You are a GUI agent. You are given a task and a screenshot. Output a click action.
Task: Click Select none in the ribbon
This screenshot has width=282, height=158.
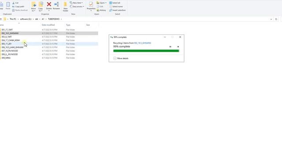click(116, 7)
